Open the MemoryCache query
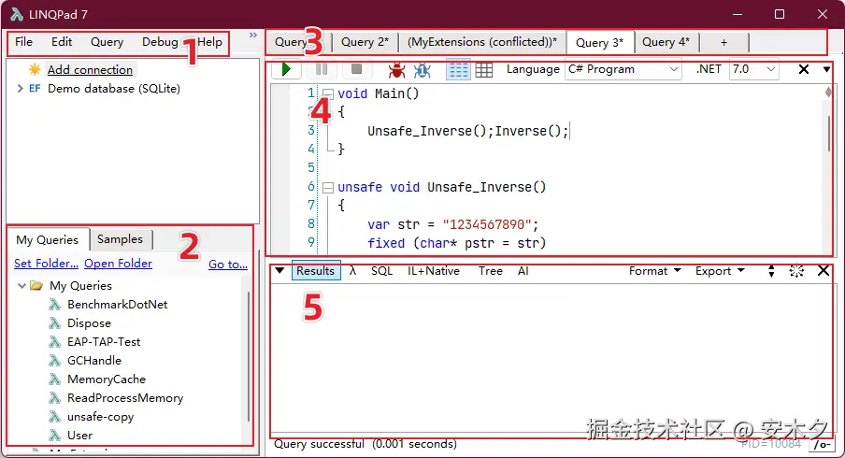Screen dimensions: 845x458 coord(107,379)
